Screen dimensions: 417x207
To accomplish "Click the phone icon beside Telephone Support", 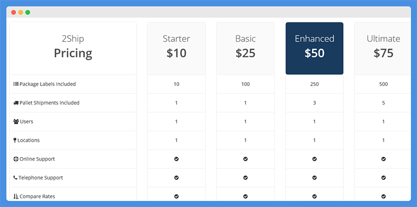I will 15,178.
